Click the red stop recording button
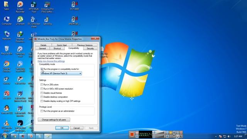This screenshot has height=139, width=247. [x=132, y=134]
